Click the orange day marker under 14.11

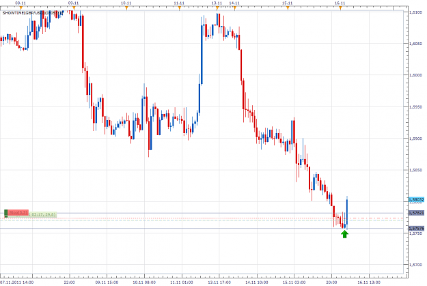235,8
